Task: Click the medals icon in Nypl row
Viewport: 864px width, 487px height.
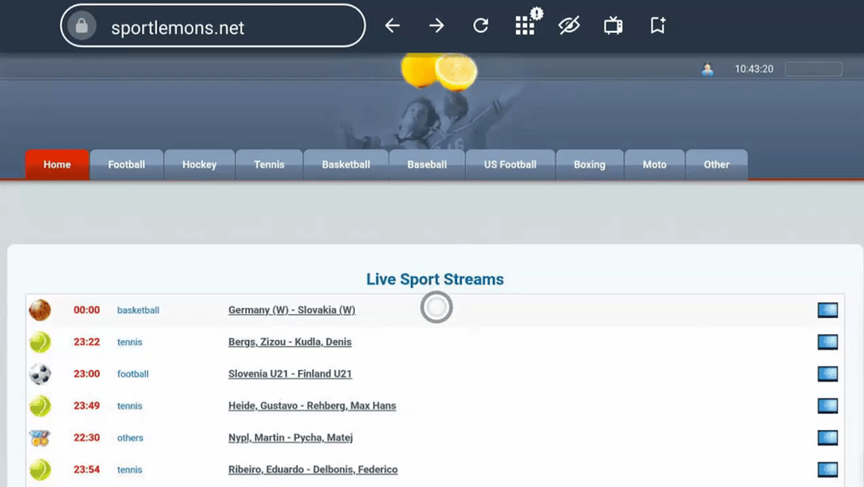Action: 40,438
